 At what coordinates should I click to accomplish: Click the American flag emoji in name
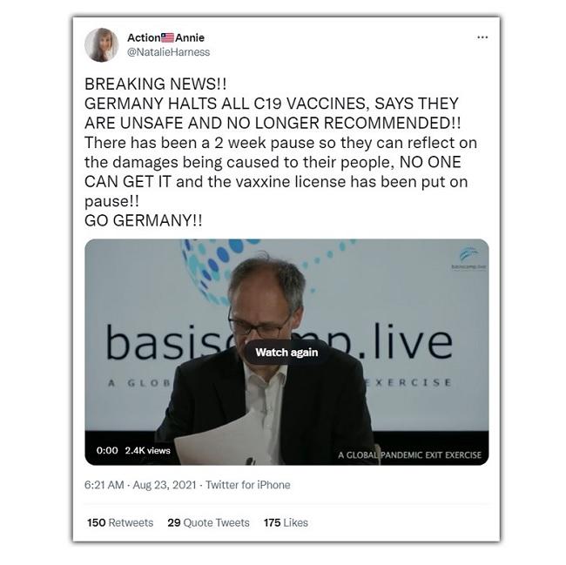click(x=167, y=37)
